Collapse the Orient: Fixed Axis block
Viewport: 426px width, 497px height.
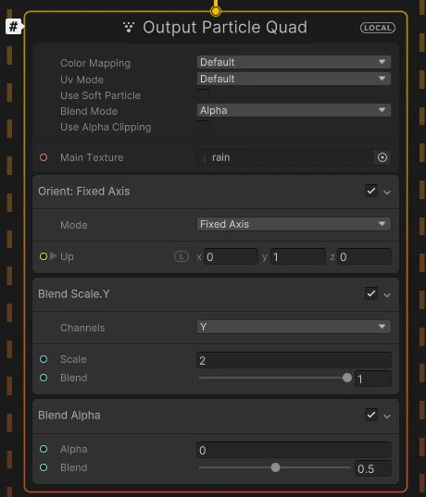click(387, 193)
